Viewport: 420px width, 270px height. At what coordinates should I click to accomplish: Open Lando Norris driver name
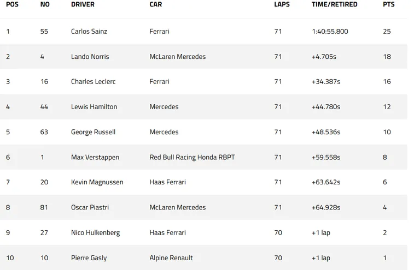tap(90, 57)
